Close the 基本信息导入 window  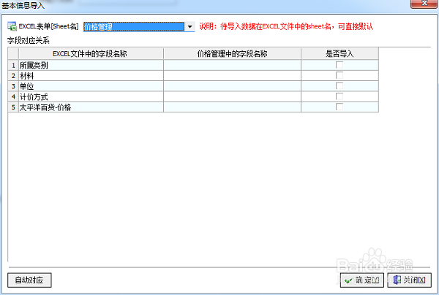tap(424, 4)
